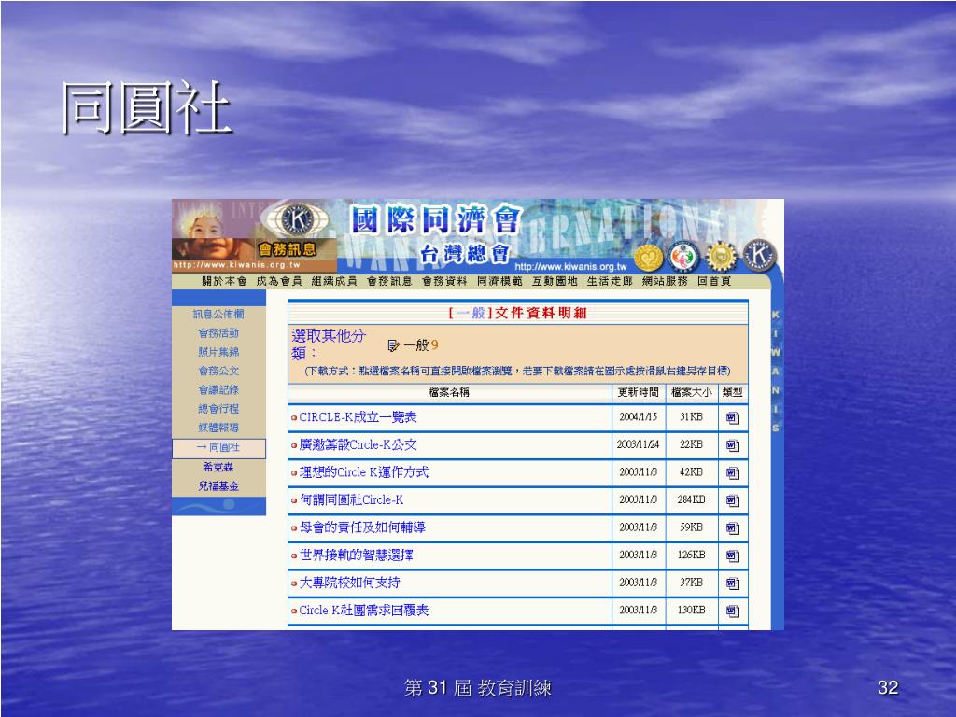Open the 網站服務 menu
956x717 pixels.
click(x=665, y=281)
